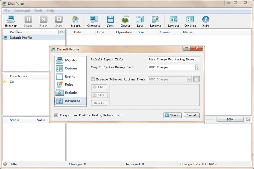Screen dimensions: 254x169
Task: Click the Changes: 0 status bar entry
Action: tap(77, 164)
